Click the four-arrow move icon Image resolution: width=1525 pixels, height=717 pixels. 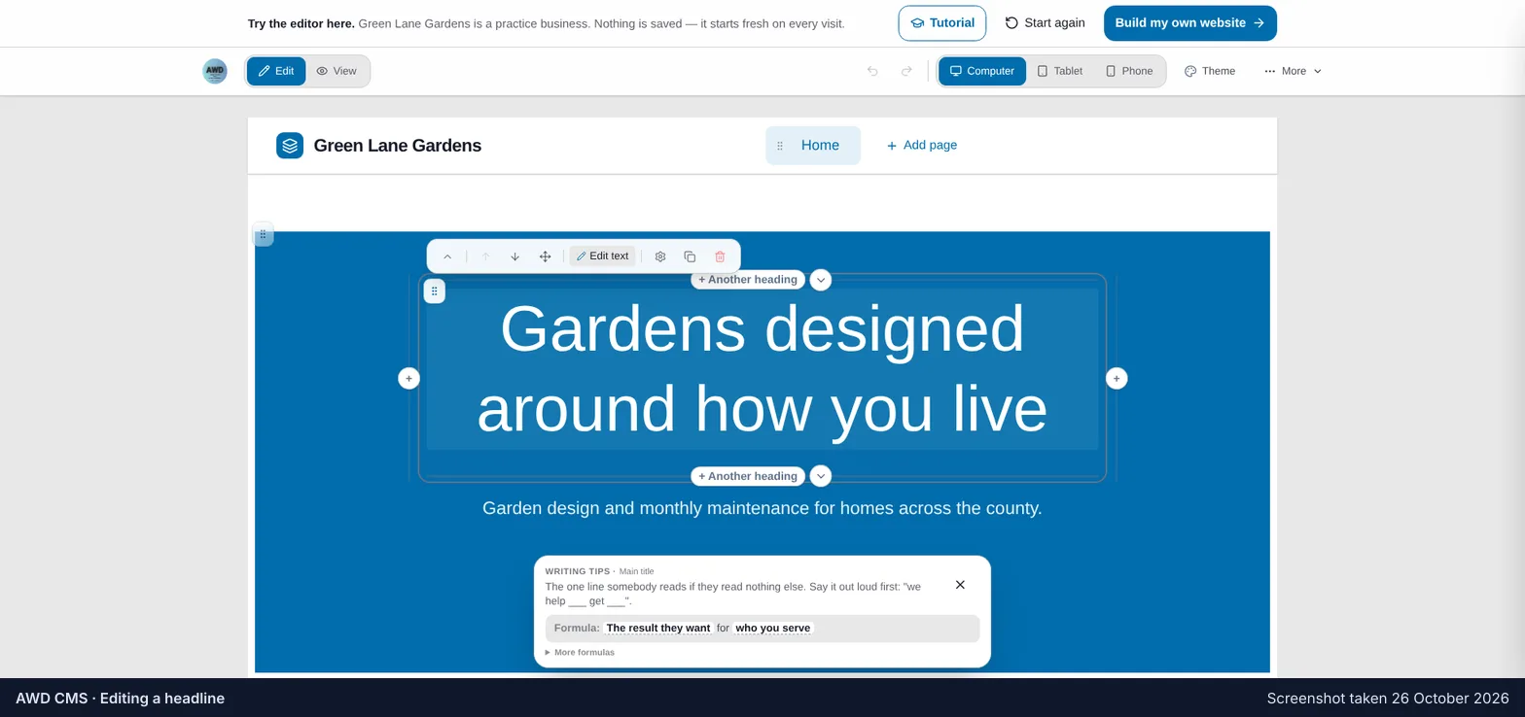pos(545,256)
